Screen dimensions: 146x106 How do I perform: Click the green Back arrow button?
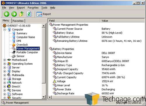tap(7, 14)
